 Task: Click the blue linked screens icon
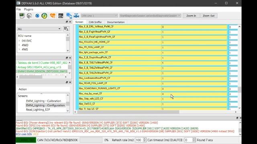(x=69, y=16)
